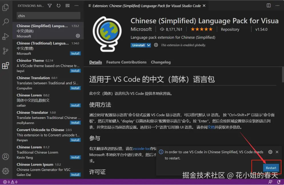Screen dimensions: 284x185
Task: Switch to the Feature Contributions tab
Action: pyautogui.click(x=126, y=62)
